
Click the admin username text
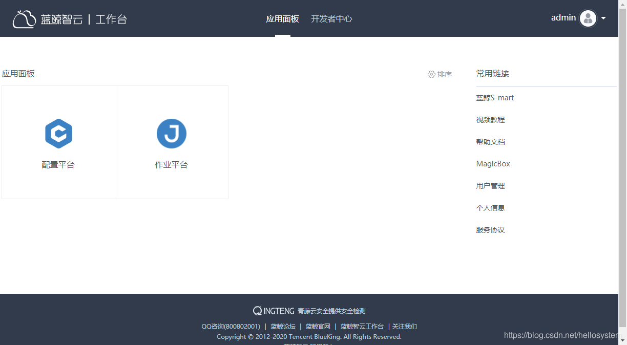[x=563, y=18]
